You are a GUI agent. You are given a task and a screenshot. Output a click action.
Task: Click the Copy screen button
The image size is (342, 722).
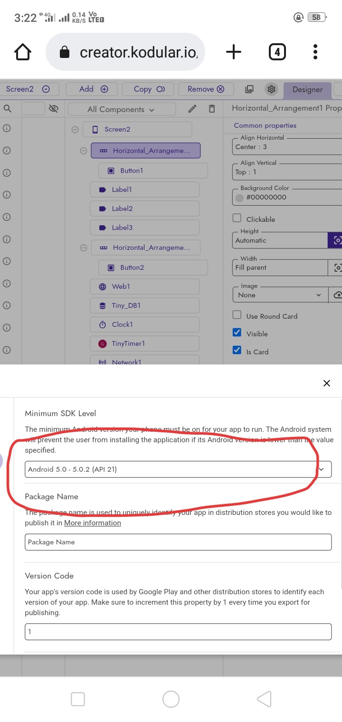tap(148, 89)
